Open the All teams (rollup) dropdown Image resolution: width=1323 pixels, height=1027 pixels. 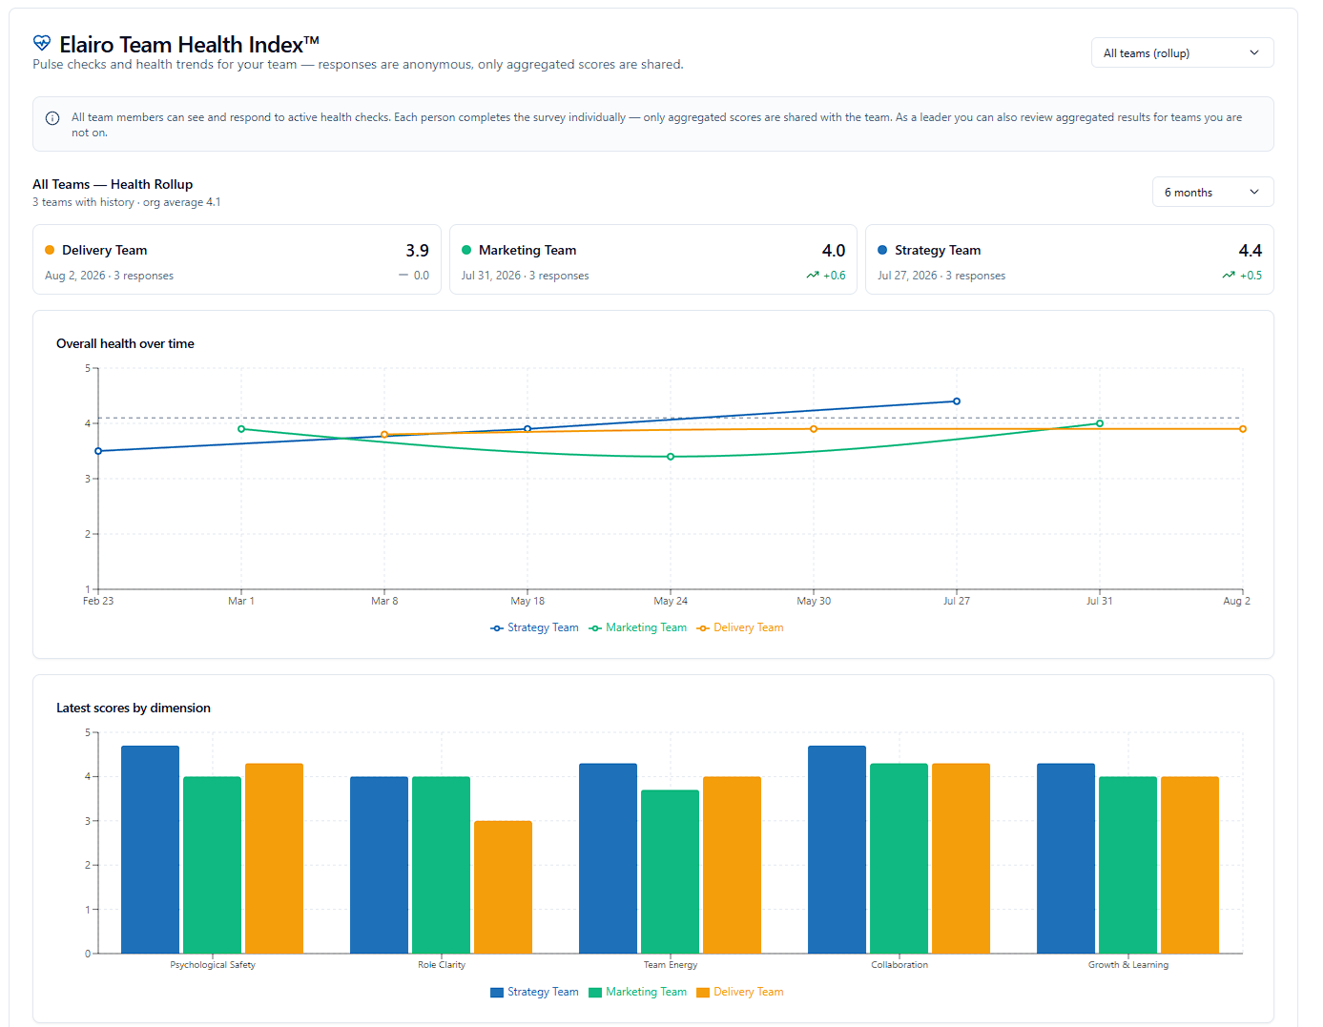pyautogui.click(x=1182, y=53)
